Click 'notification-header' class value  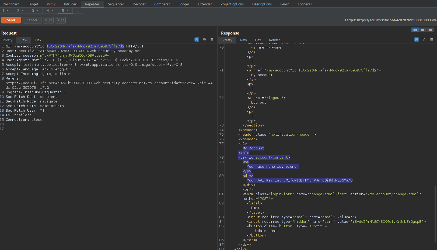[x=291, y=134]
